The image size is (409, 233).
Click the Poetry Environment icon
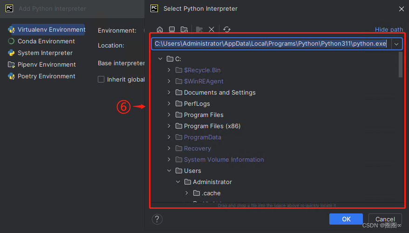(x=11, y=76)
